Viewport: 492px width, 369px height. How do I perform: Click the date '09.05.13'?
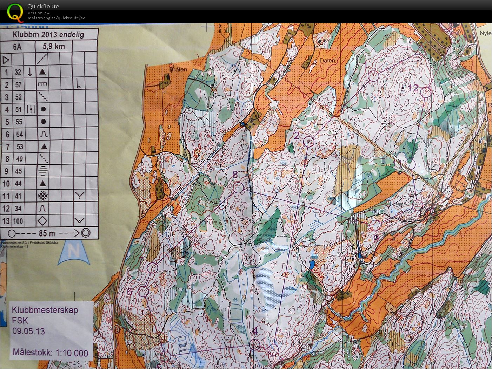click(28, 331)
